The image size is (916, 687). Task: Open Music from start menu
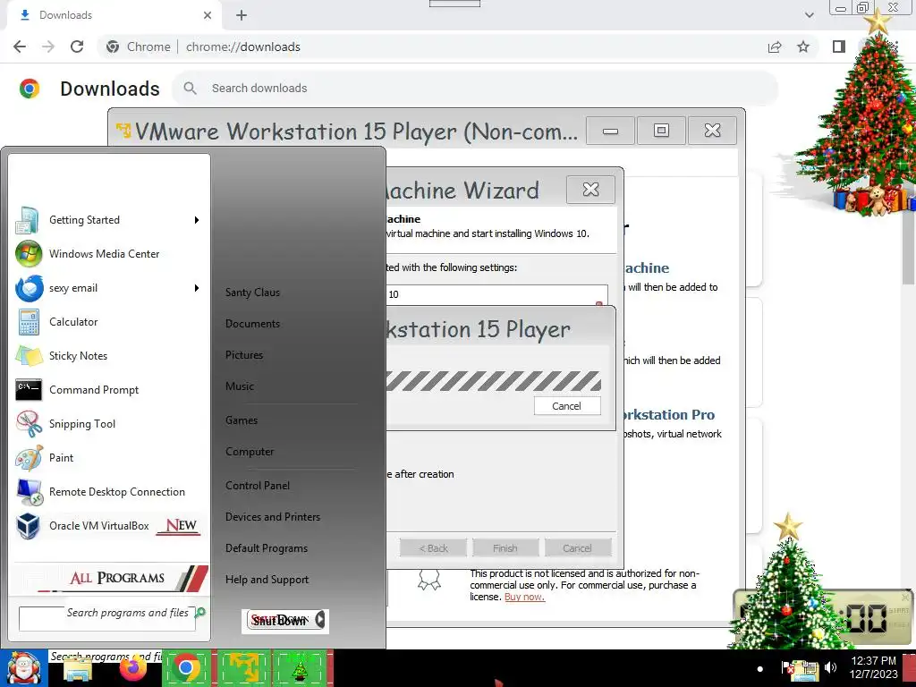click(x=240, y=386)
